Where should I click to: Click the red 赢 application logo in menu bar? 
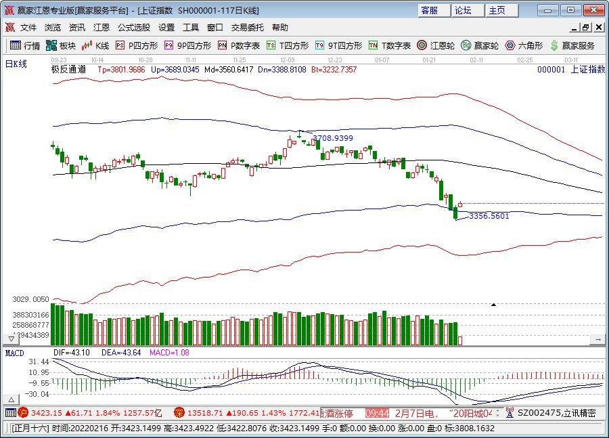pos(9,27)
